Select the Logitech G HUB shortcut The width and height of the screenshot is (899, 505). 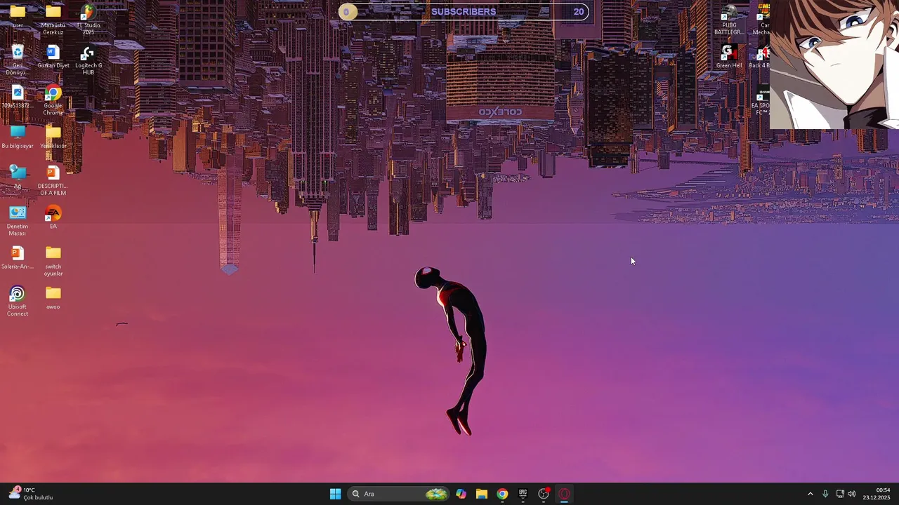(88, 60)
